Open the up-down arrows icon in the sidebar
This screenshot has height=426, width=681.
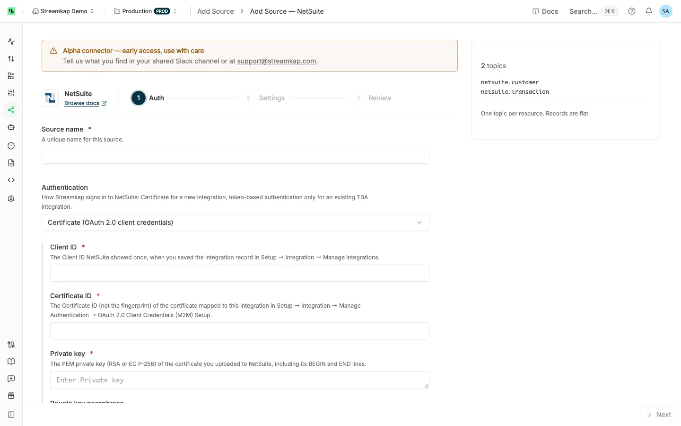[x=11, y=59]
